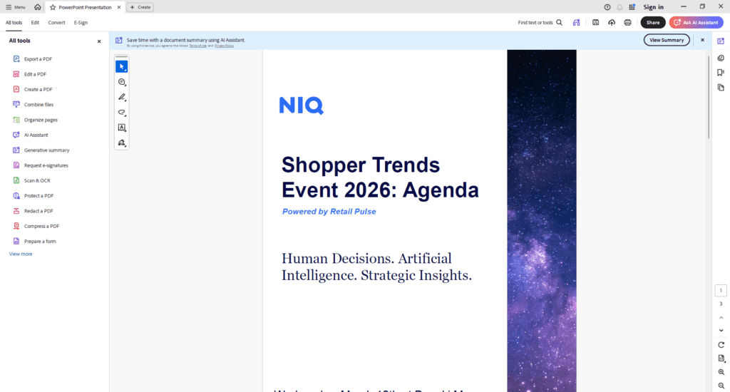The image size is (730, 392).
Task: Select the arrow selection tool
Action: [x=122, y=66]
